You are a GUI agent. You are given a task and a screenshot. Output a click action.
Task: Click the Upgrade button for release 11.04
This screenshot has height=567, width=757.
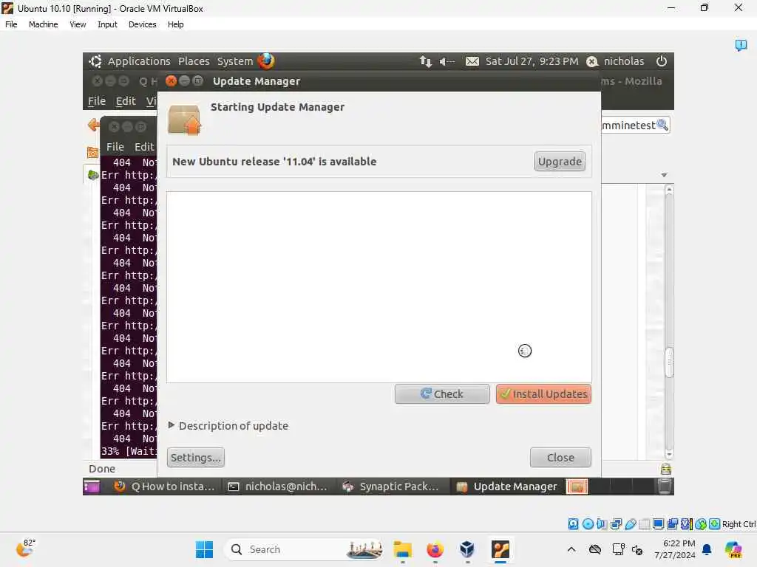click(560, 162)
